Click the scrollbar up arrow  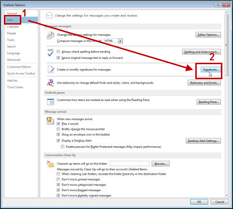click(x=226, y=13)
